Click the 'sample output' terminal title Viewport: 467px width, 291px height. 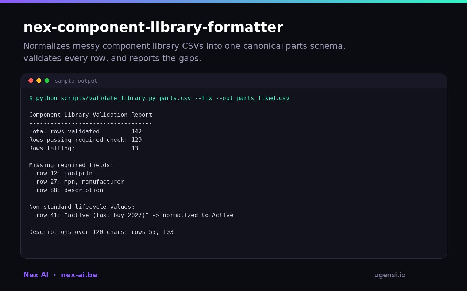click(76, 81)
